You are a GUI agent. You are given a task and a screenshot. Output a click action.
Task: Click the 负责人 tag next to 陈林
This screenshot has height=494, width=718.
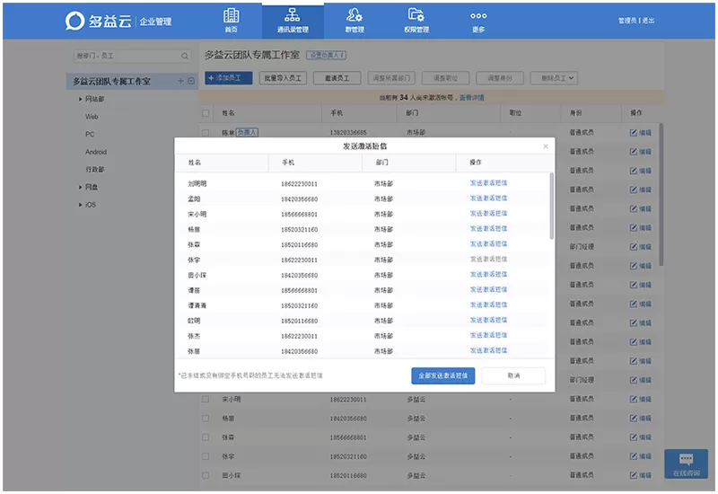pyautogui.click(x=248, y=132)
